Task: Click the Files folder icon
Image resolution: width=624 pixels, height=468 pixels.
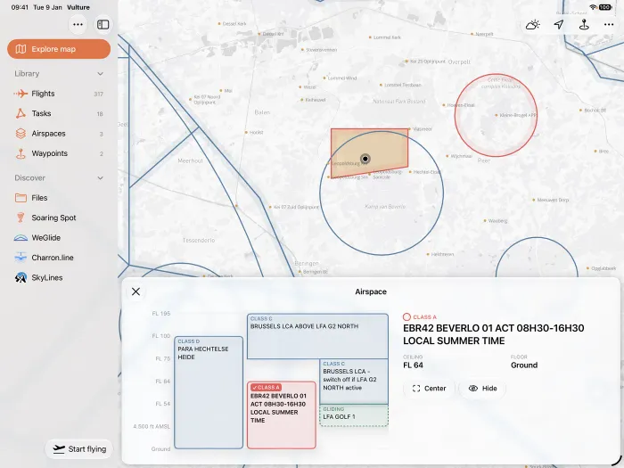Action: pos(21,198)
